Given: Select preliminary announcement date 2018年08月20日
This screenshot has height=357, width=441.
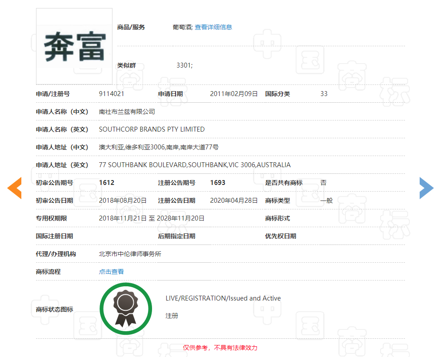Looking at the screenshot, I should [x=123, y=201].
